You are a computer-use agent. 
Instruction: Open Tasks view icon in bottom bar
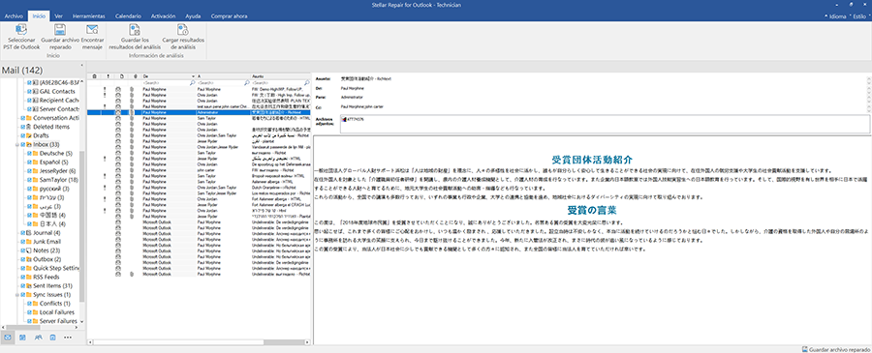click(x=53, y=337)
